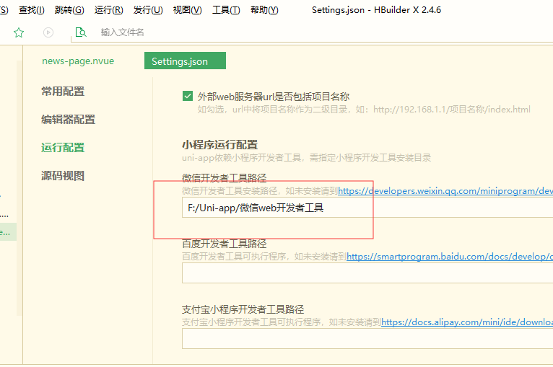553x367 pixels.
Task: Open the 帮助(Y) menu
Action: (264, 10)
